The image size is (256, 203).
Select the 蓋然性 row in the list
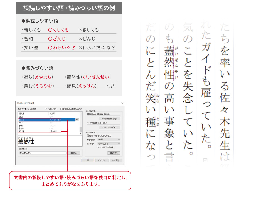tap(47, 120)
